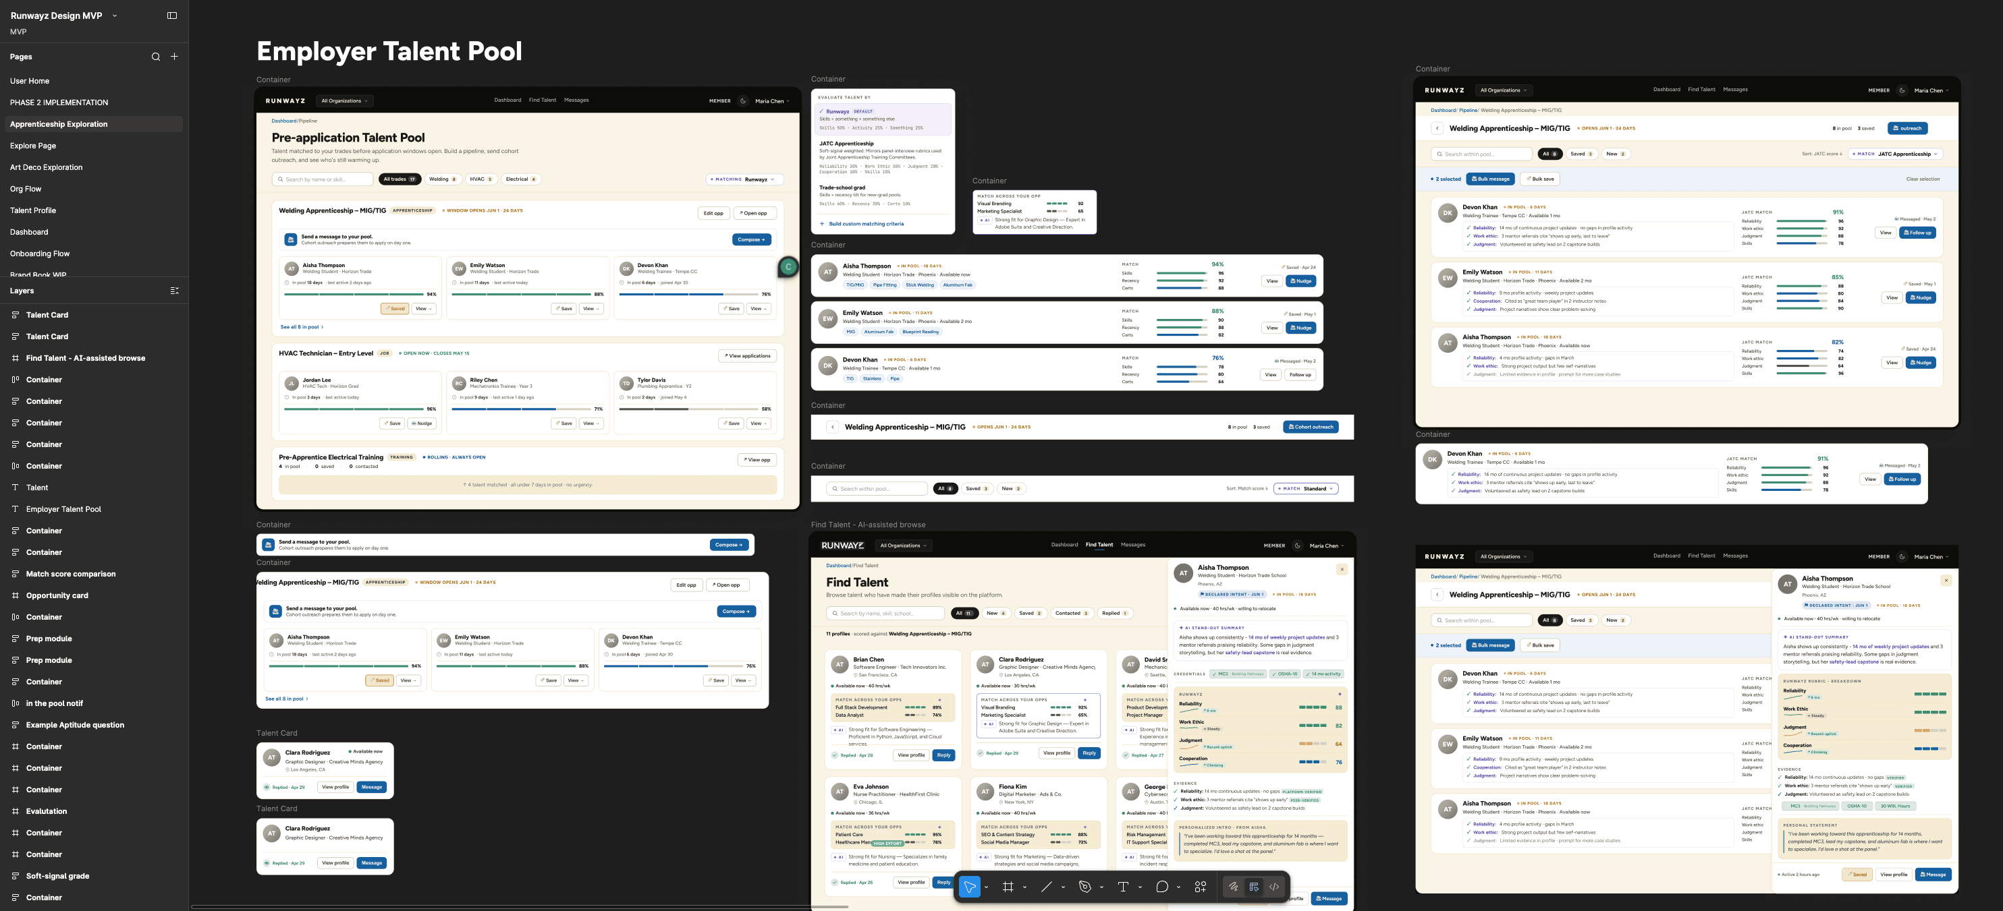
Task: Open the Matching Runwayz dropdown in Talent Pool
Action: pos(745,179)
